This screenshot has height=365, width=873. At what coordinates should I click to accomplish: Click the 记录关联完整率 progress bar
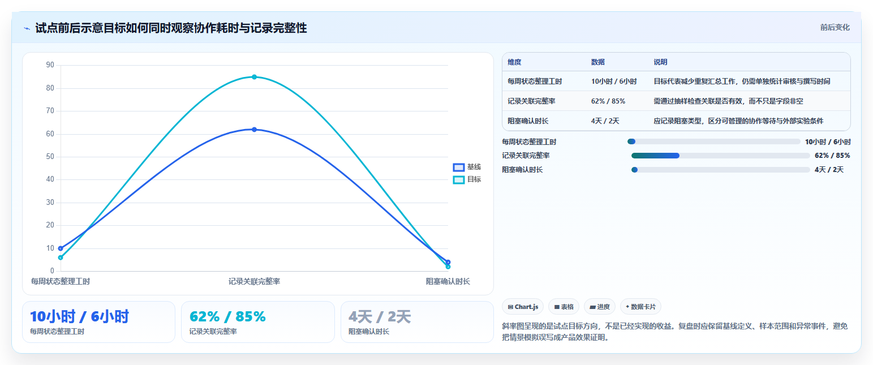click(x=721, y=156)
